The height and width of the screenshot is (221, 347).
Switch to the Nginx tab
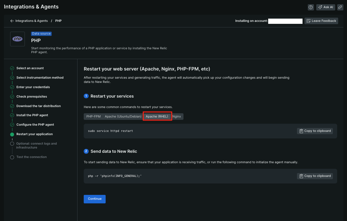click(177, 117)
